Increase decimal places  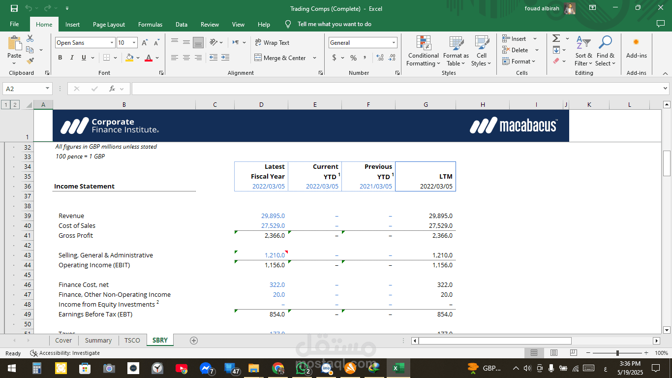pos(380,58)
